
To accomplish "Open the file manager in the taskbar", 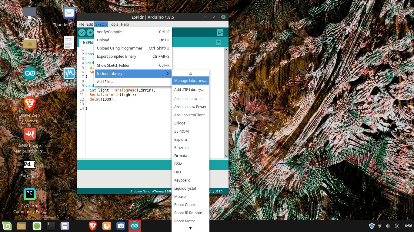I will pos(21,226).
